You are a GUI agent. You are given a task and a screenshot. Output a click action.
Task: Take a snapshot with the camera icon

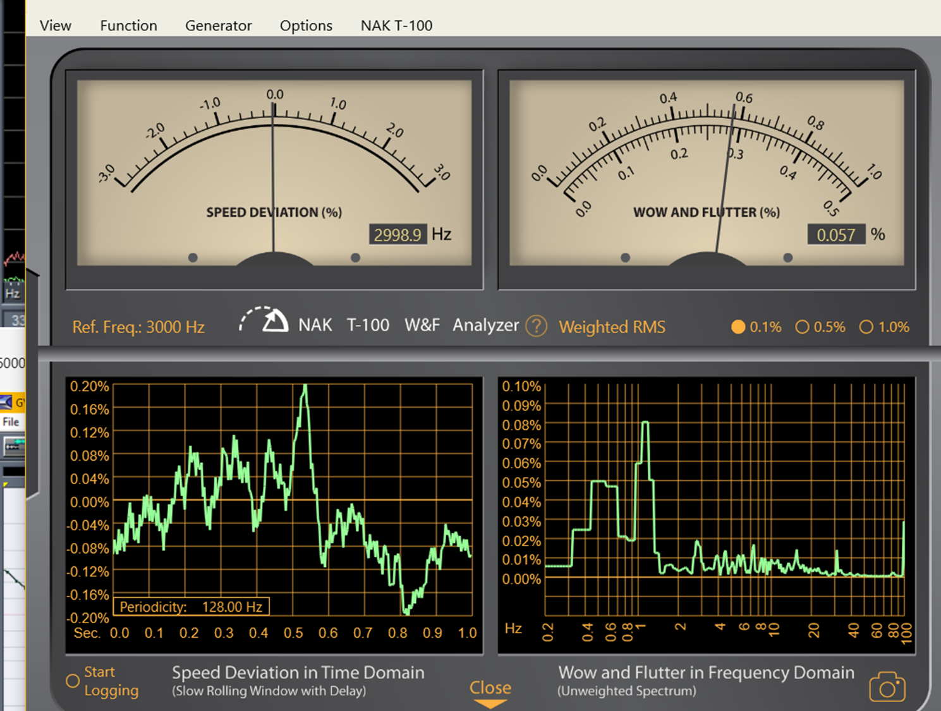coord(887,687)
